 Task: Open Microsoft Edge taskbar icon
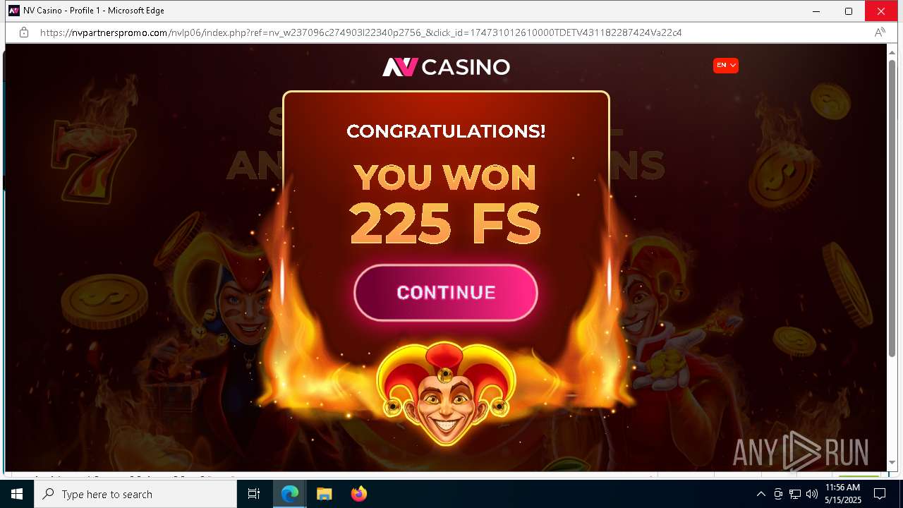tap(290, 494)
